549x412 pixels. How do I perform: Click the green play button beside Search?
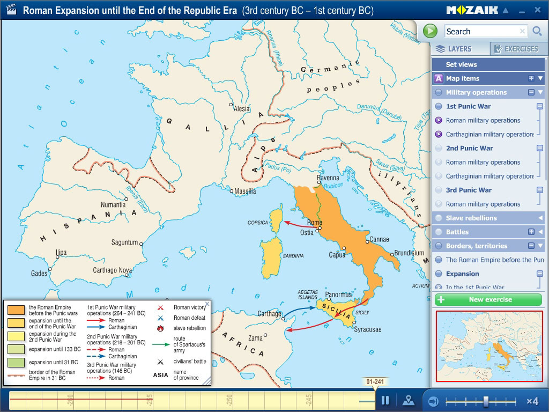(x=430, y=31)
